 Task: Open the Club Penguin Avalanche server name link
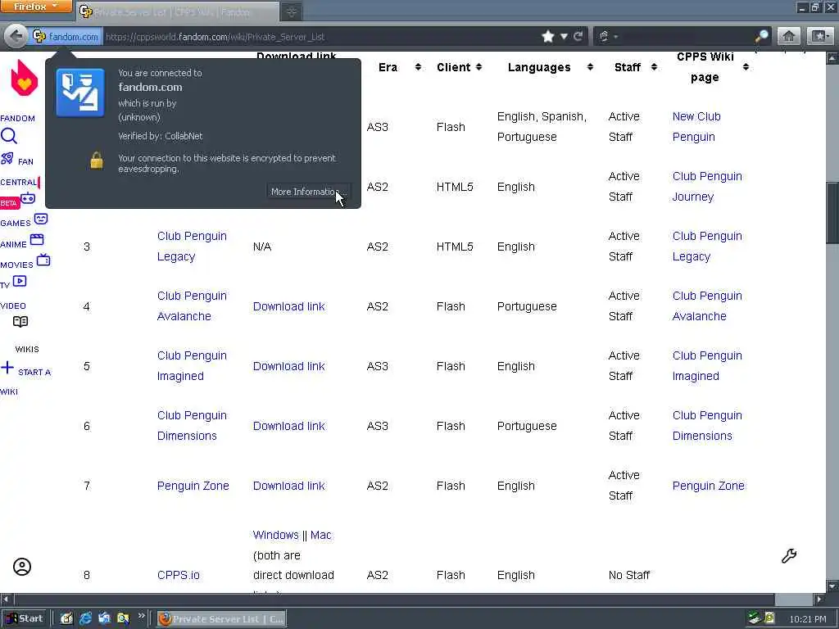click(x=192, y=306)
